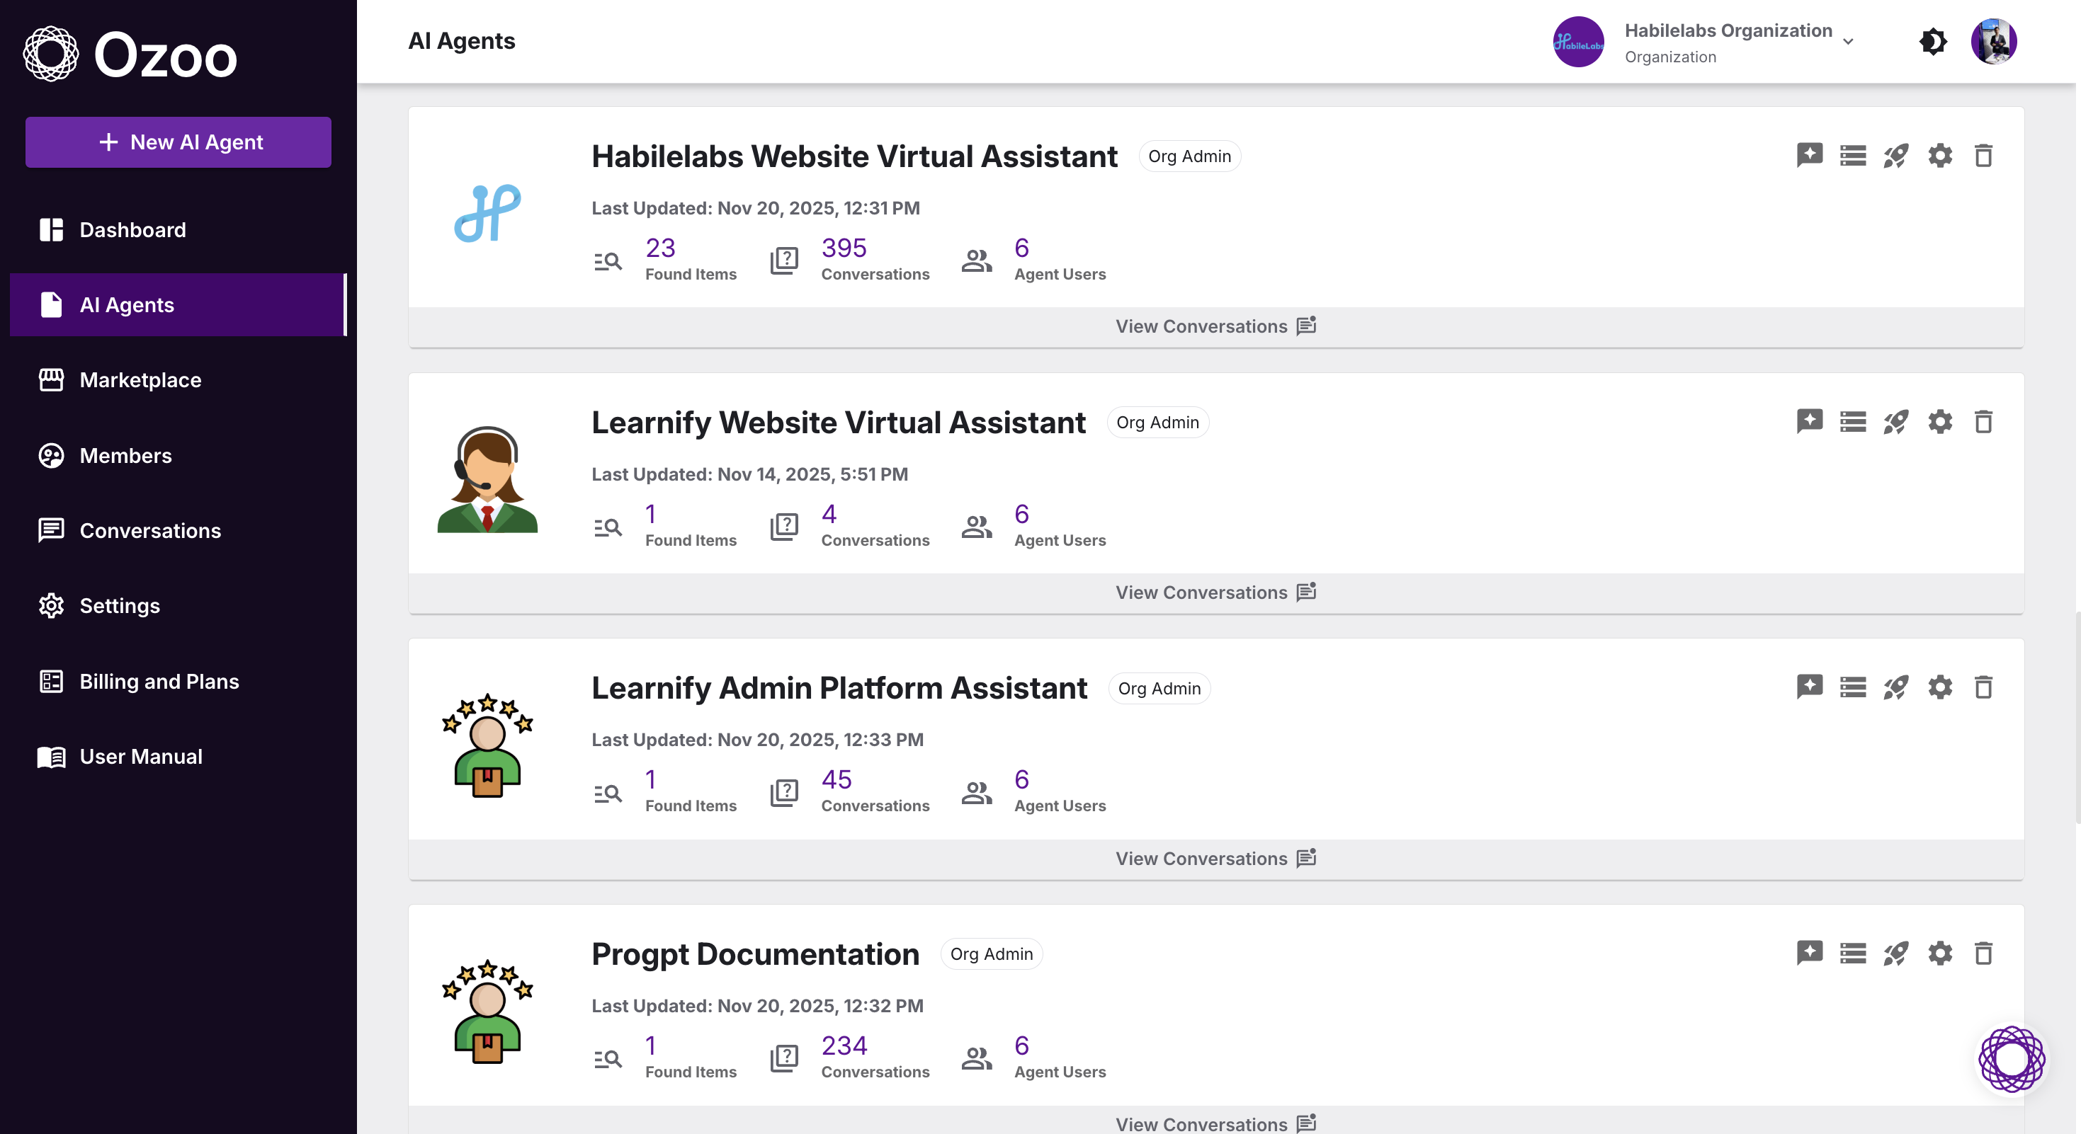
Task: View Conversations for Progpt Documentation
Action: coord(1215,1123)
